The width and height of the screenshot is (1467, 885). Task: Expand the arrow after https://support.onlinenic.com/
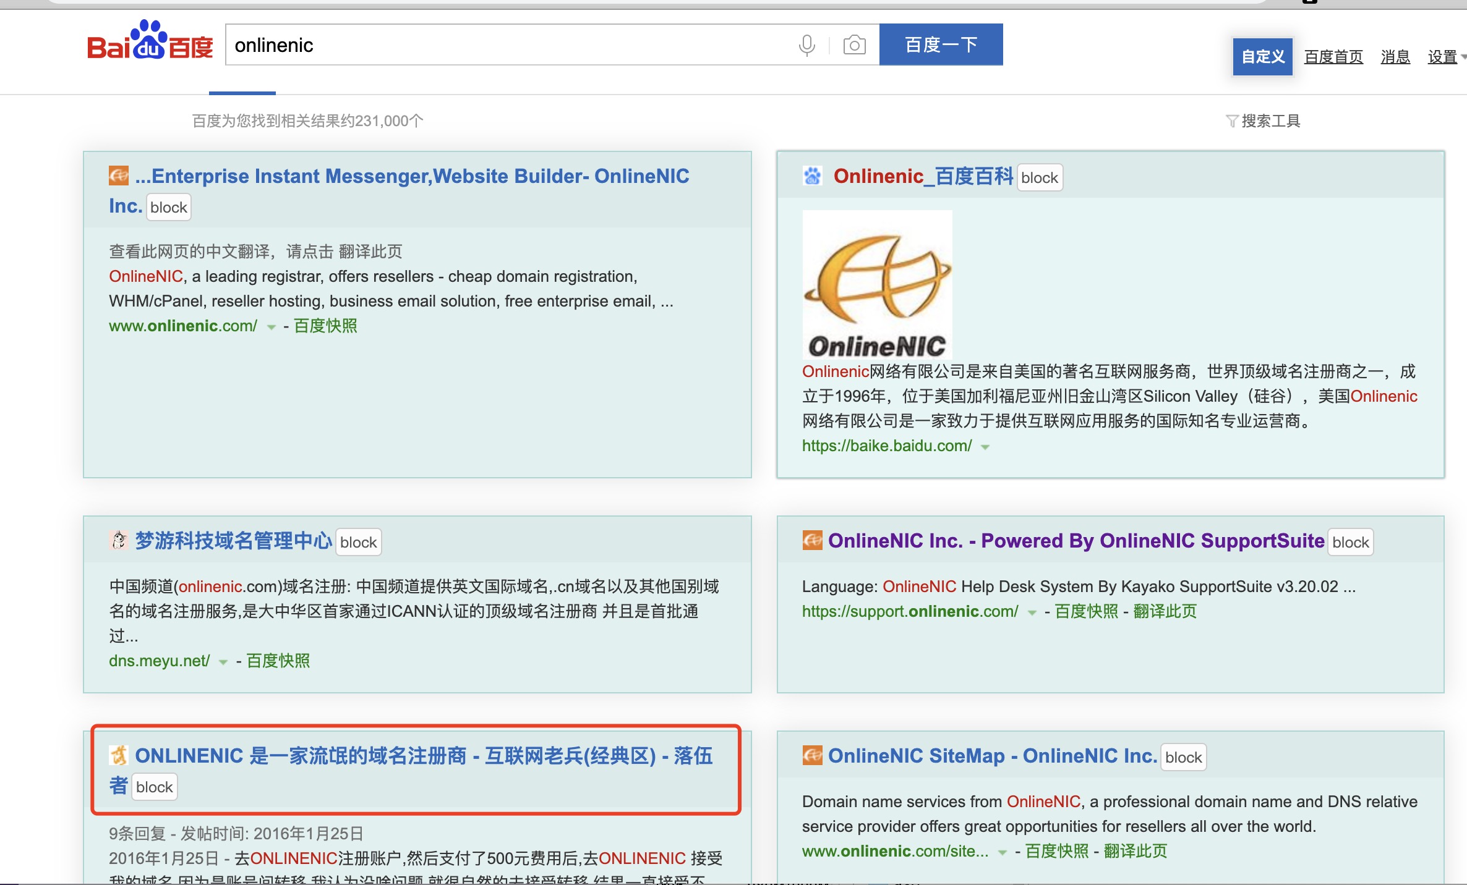click(1032, 612)
